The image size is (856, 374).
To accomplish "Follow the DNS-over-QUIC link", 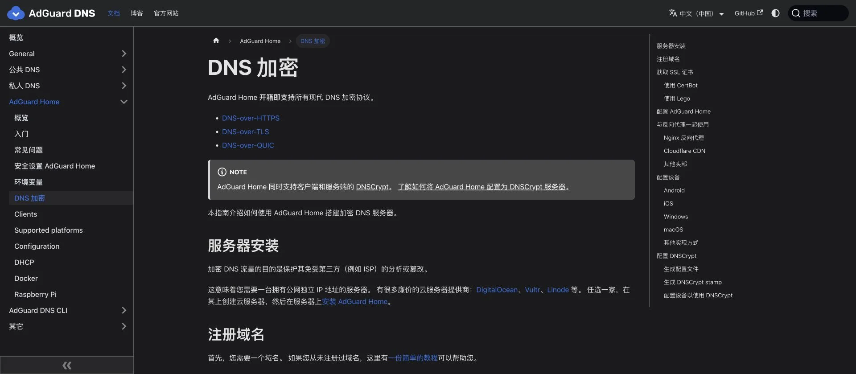I will [x=248, y=145].
